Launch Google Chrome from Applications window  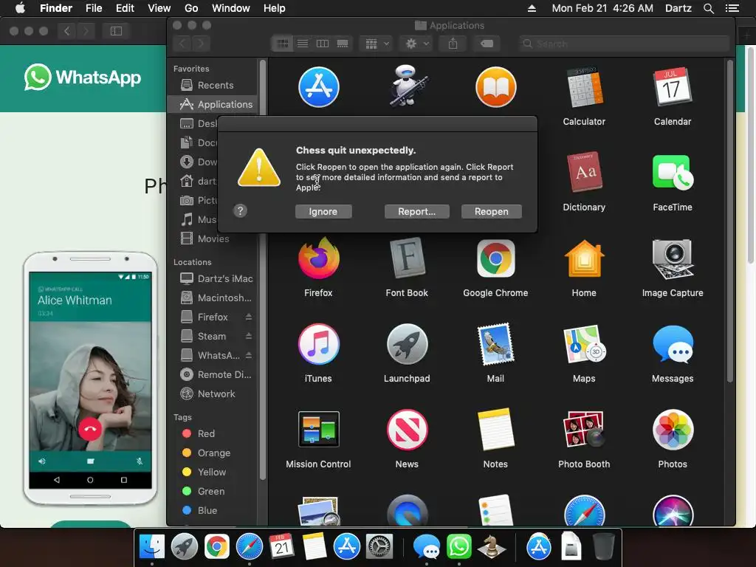[x=495, y=258]
